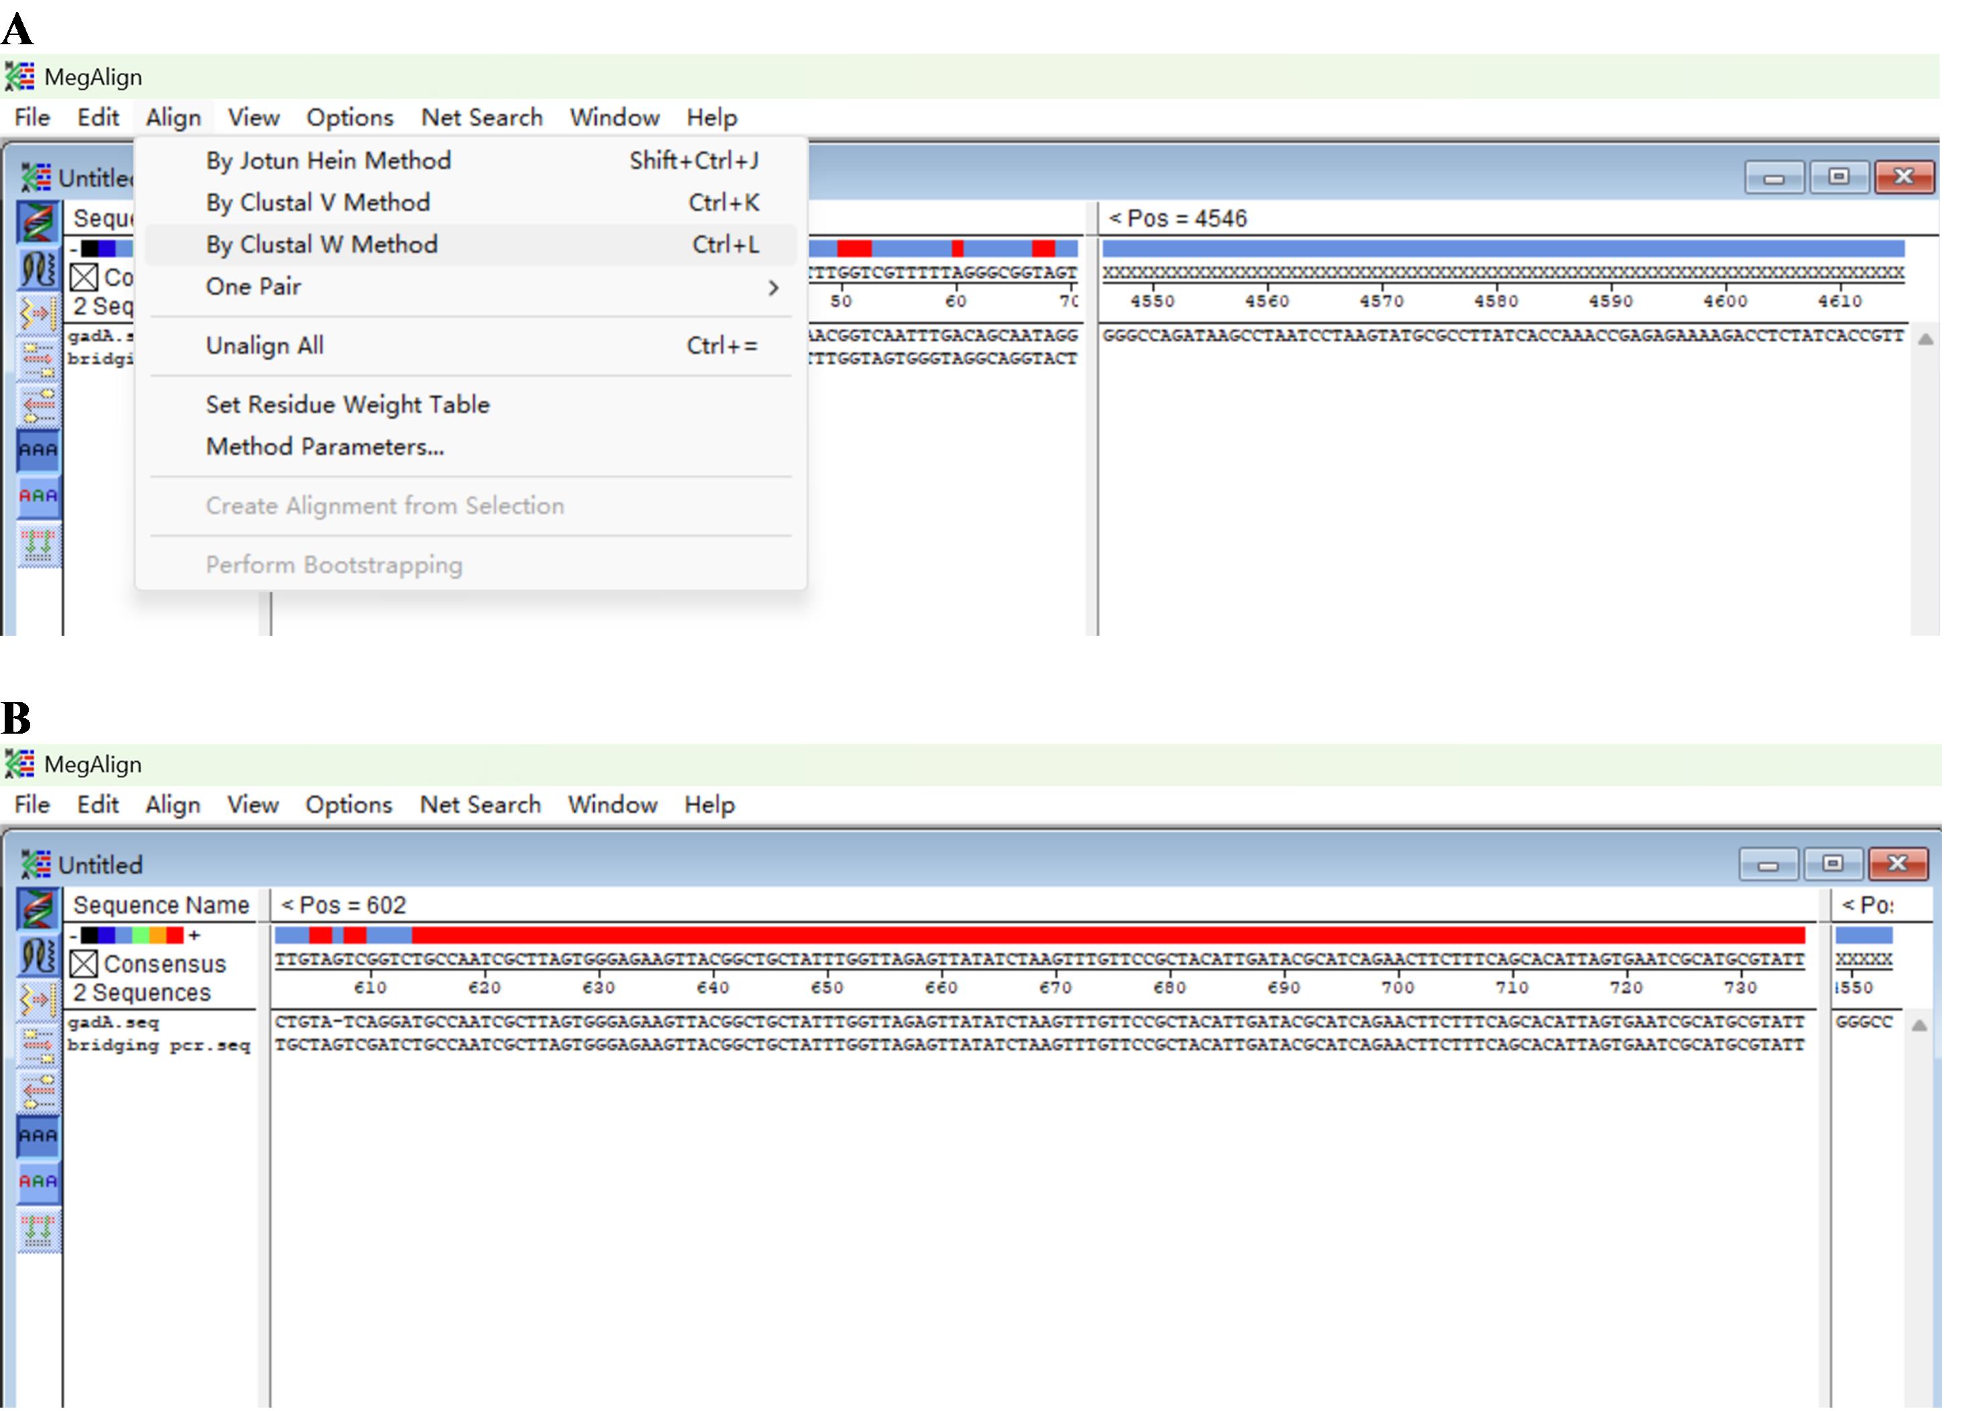The image size is (1980, 1411).
Task: Select the black AAA text icon in panel B
Action: [38, 1137]
